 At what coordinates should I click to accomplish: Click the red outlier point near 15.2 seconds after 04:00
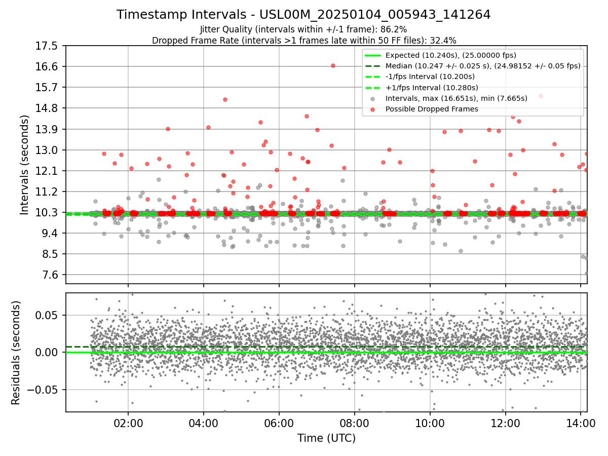[225, 99]
